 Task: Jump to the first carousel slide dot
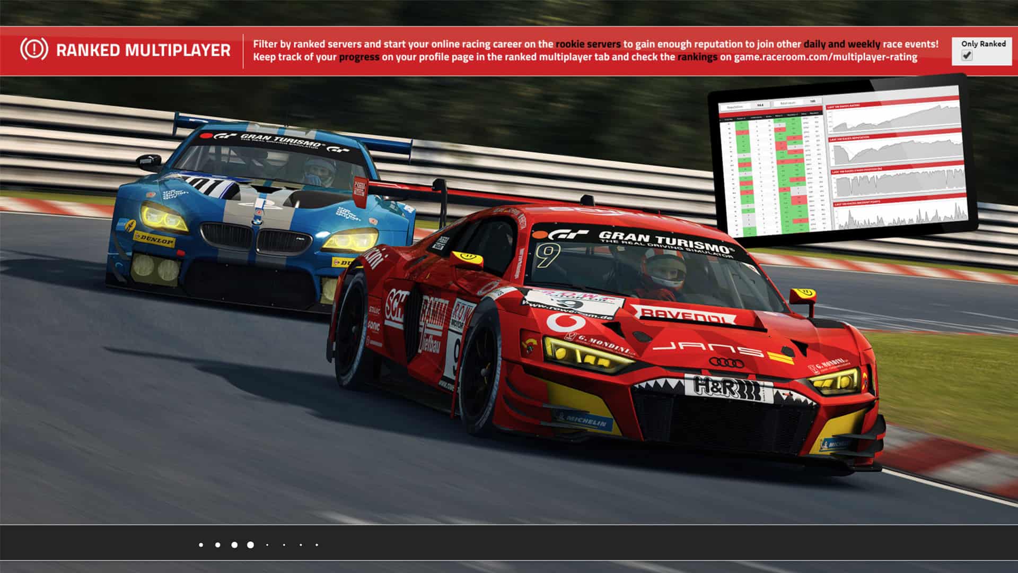tap(201, 544)
